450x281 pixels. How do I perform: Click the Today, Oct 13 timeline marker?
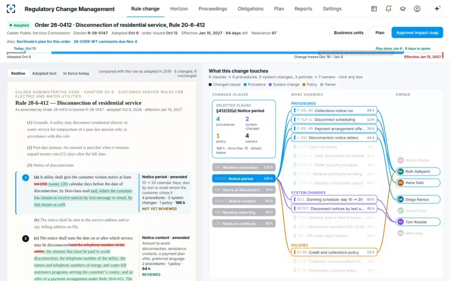coord(25,49)
